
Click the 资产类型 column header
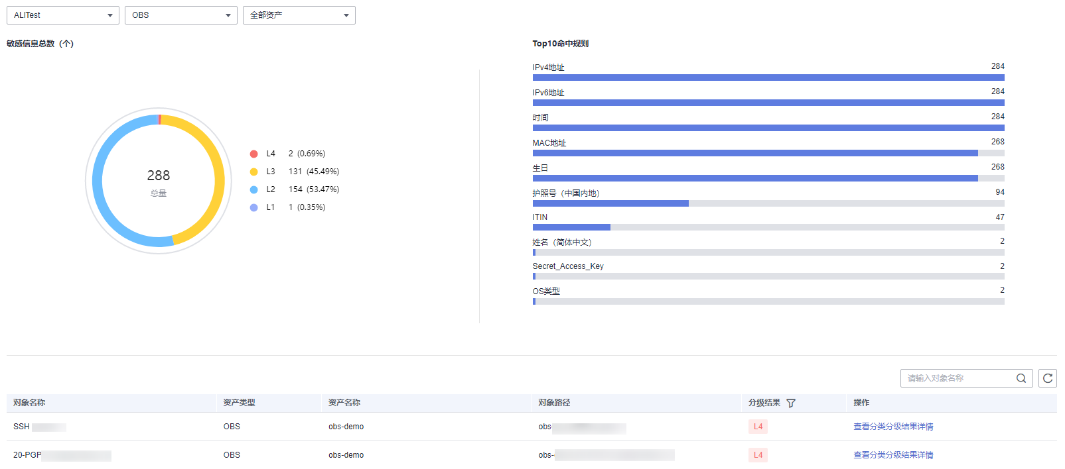(239, 403)
